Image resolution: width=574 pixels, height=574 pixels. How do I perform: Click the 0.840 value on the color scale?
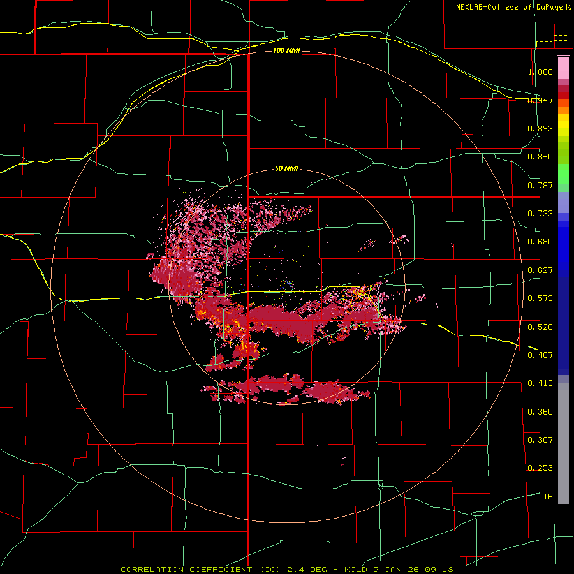tap(540, 157)
